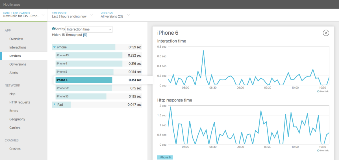This screenshot has height=160, width=339.
Task: Select the iPhone 4S device row
Action: tap(99, 55)
